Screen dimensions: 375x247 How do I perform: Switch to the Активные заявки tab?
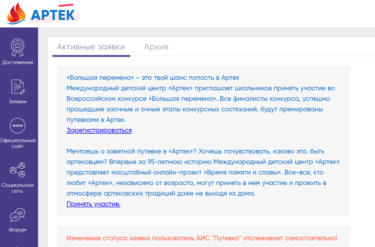91,47
